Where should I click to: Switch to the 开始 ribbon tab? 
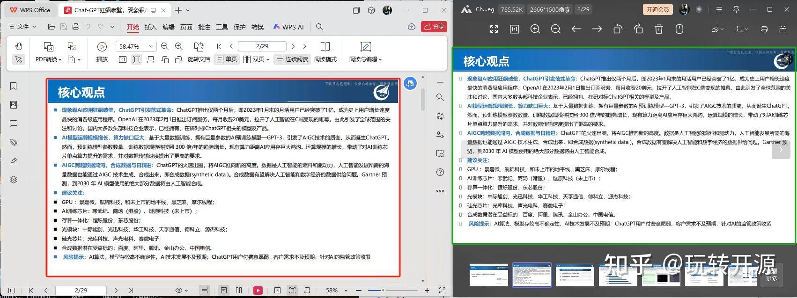click(x=133, y=27)
